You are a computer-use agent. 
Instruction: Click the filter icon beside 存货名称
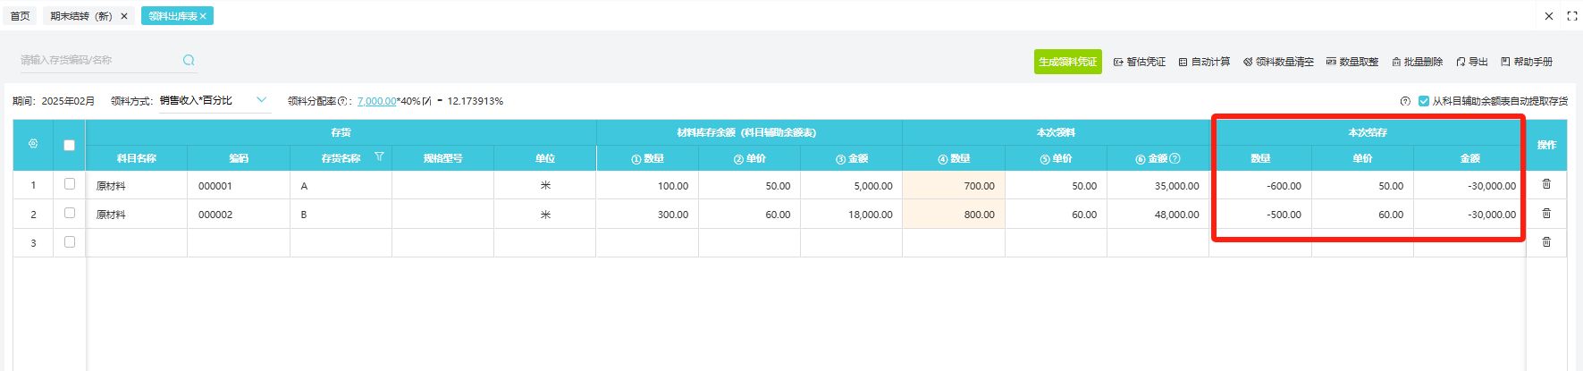(379, 156)
